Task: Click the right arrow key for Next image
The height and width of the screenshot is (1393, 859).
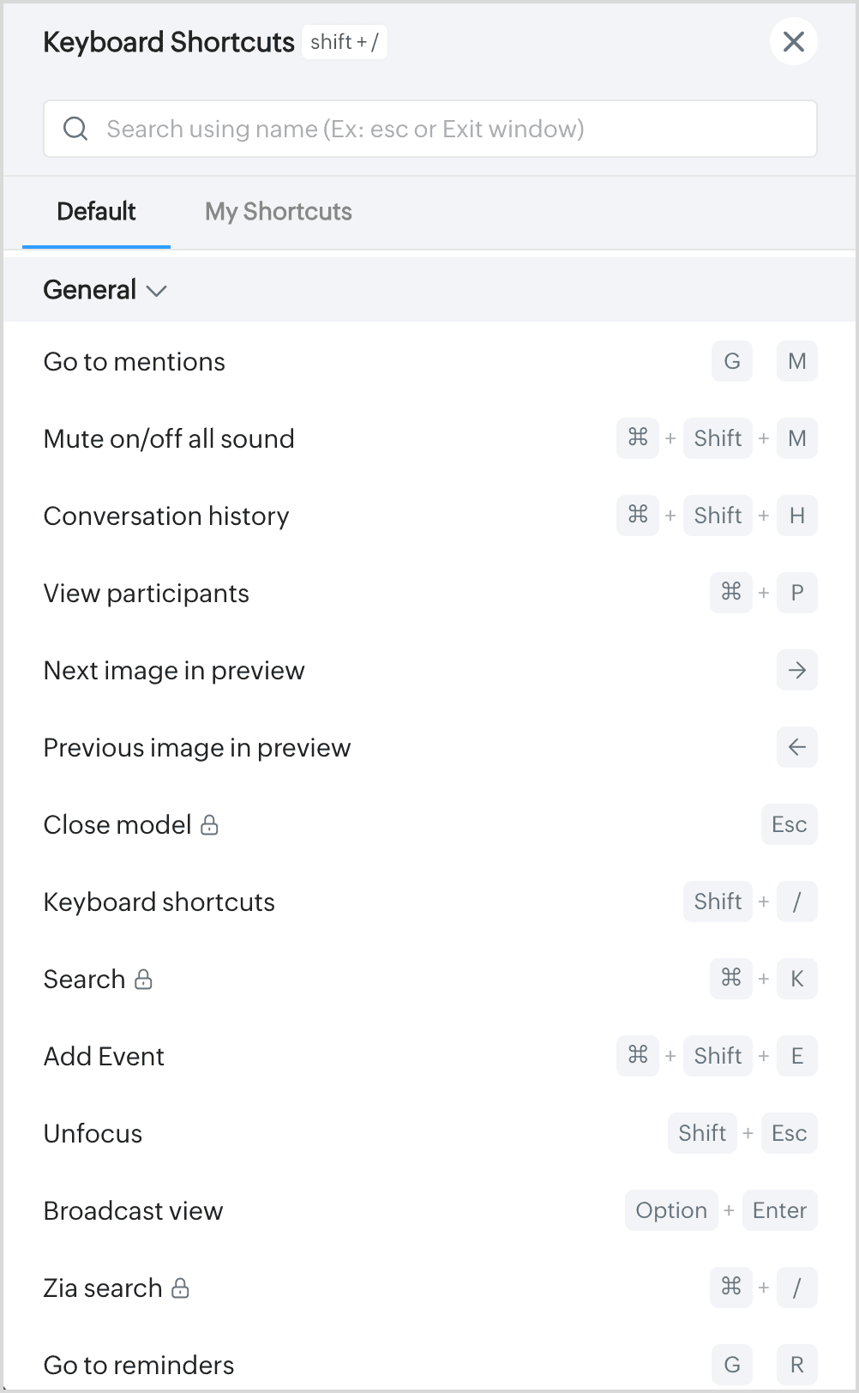Action: pos(796,670)
